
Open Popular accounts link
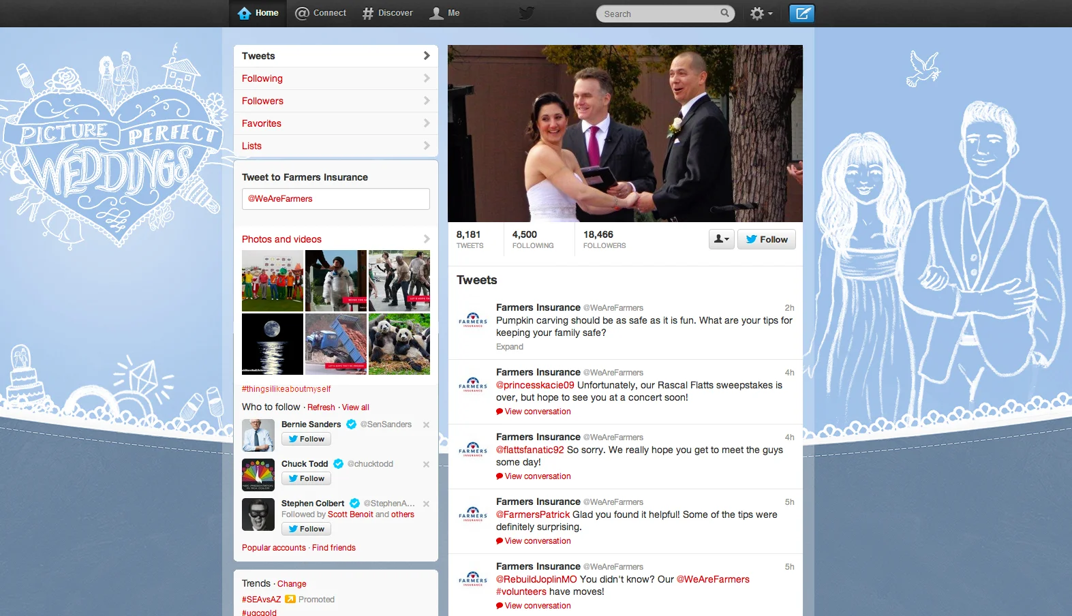pyautogui.click(x=274, y=548)
